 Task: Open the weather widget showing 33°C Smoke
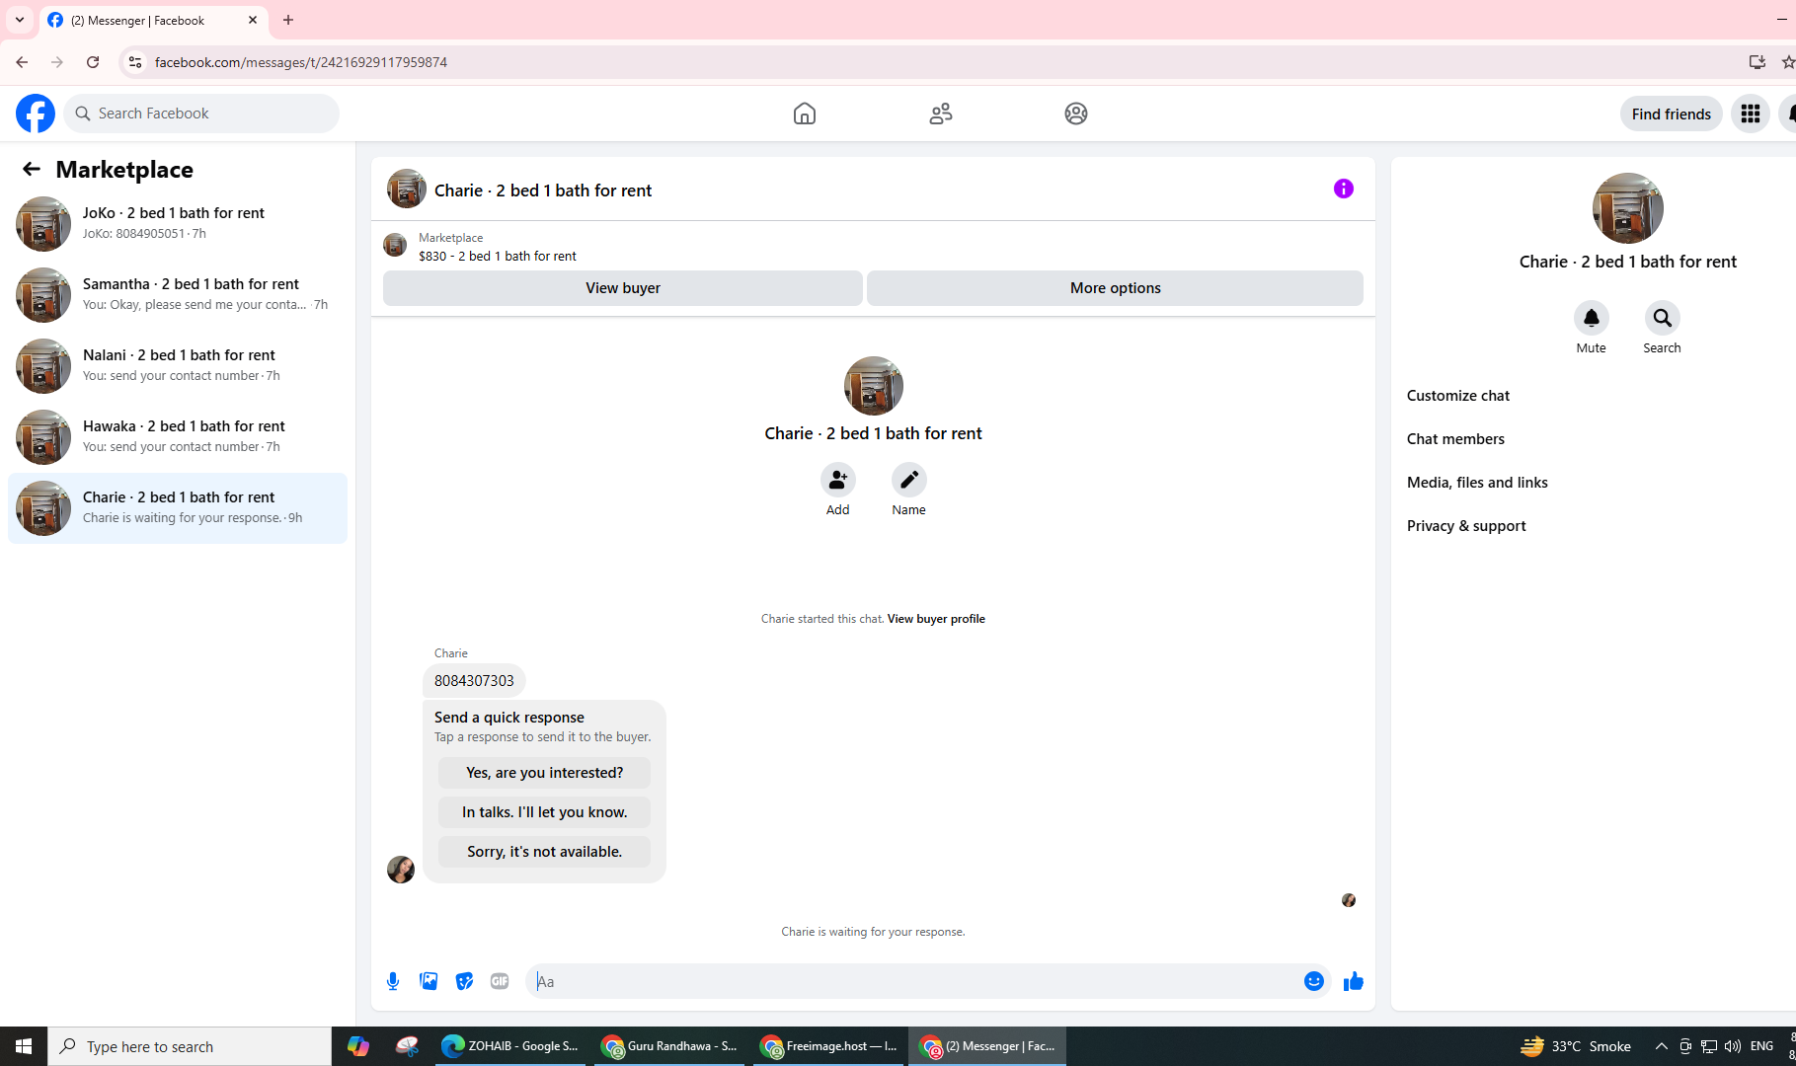click(x=1576, y=1046)
